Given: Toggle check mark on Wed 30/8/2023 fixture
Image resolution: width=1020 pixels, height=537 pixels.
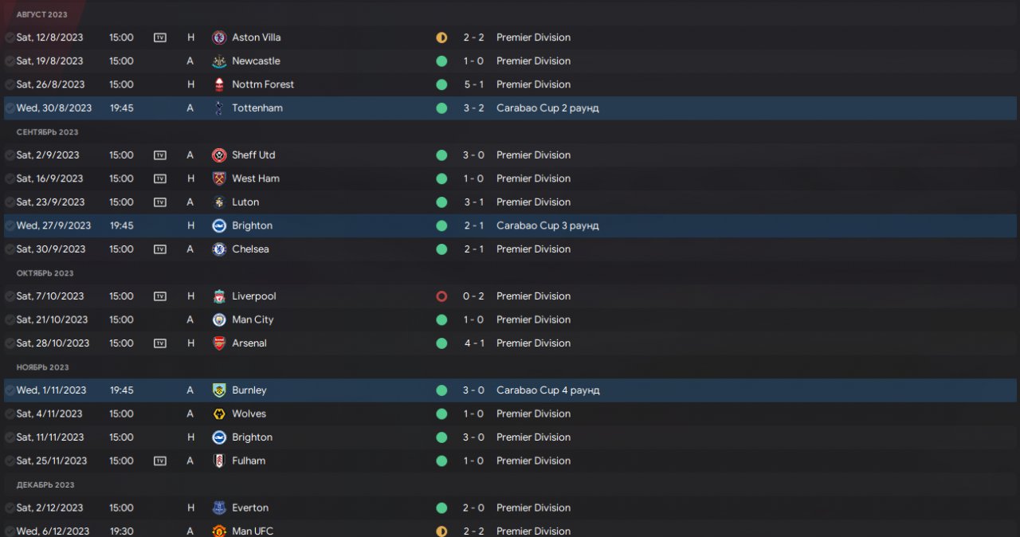Looking at the screenshot, I should tap(10, 108).
